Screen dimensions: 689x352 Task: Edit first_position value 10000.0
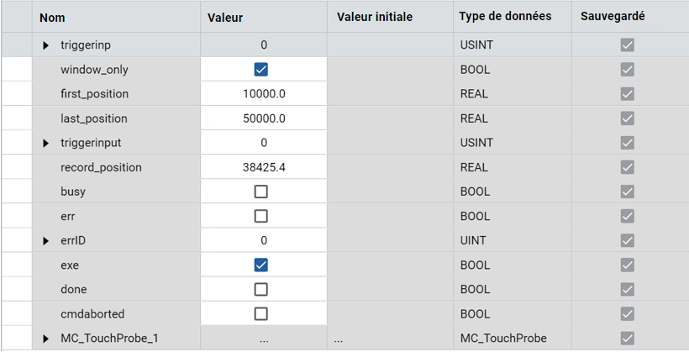click(x=264, y=93)
